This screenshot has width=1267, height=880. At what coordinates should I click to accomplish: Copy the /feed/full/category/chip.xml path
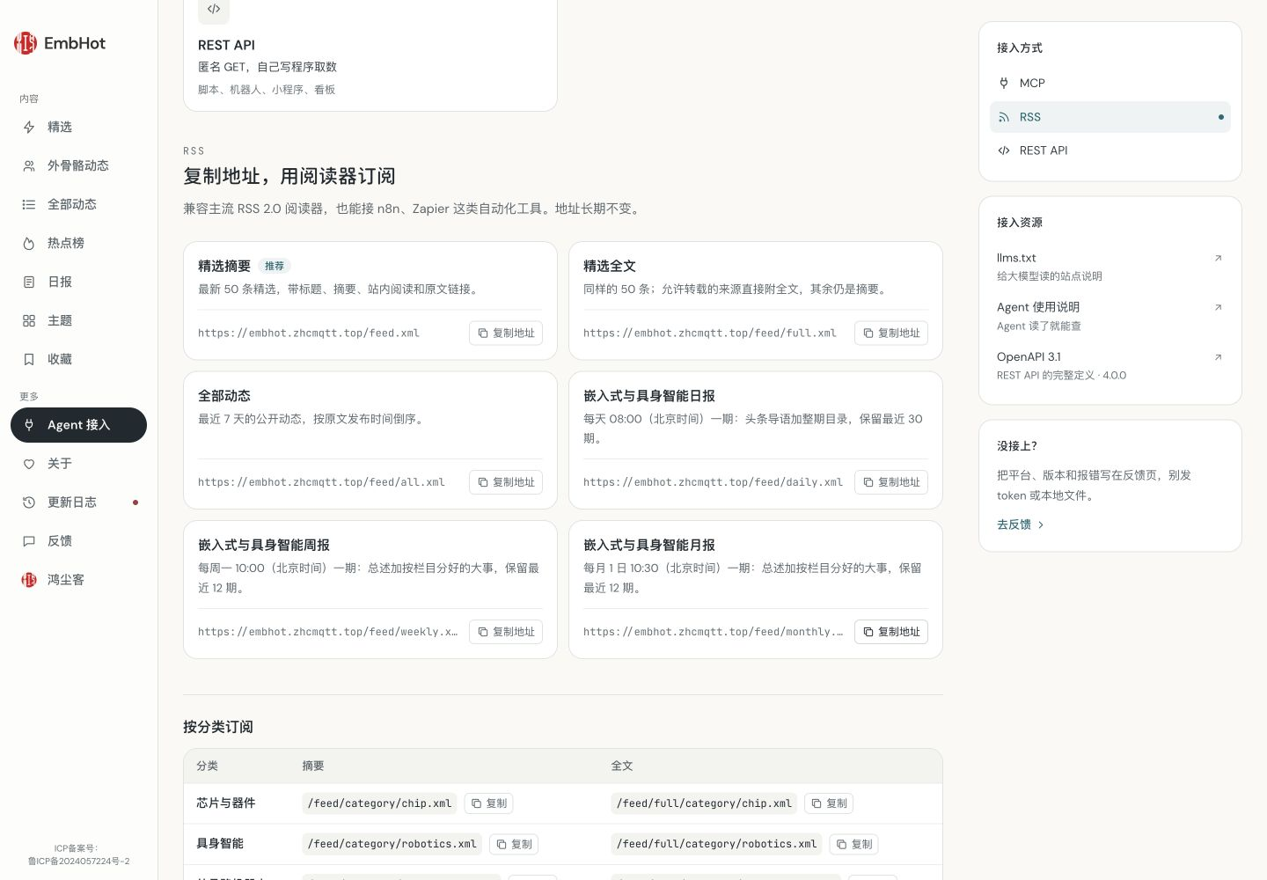point(829,803)
